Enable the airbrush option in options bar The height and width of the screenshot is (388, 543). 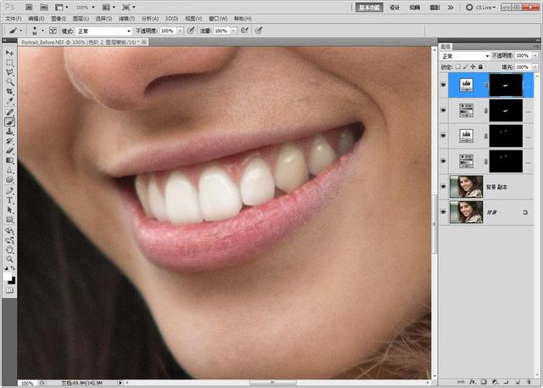click(x=244, y=31)
